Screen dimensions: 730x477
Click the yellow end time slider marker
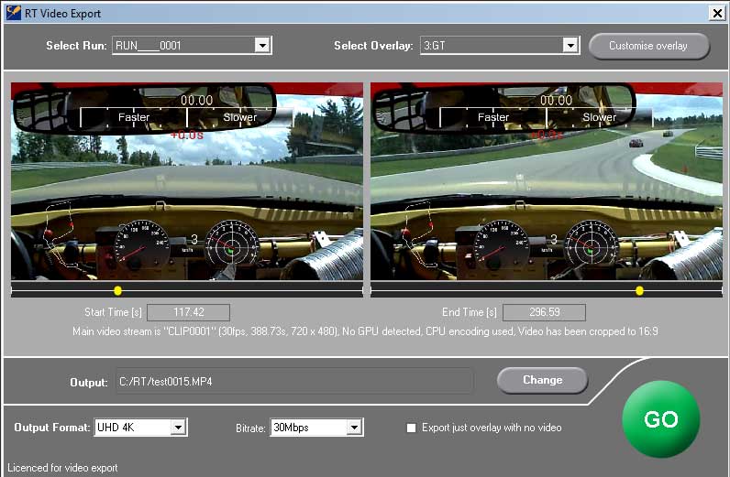[639, 290]
